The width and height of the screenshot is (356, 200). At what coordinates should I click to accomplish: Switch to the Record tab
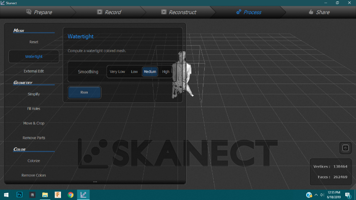click(109, 12)
